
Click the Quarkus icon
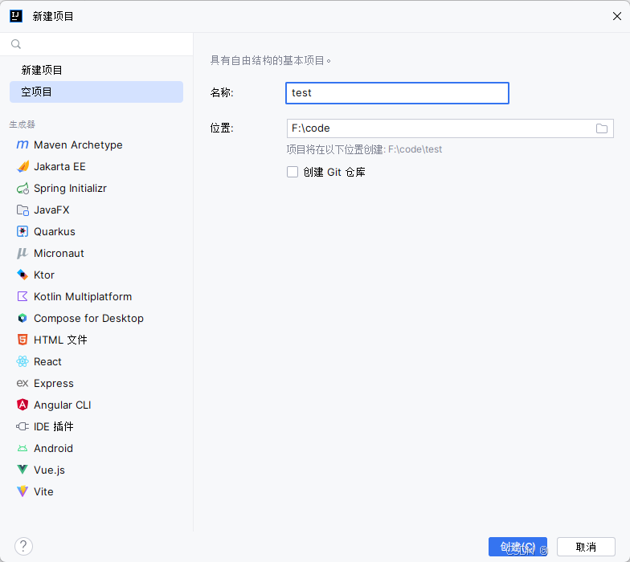22,231
